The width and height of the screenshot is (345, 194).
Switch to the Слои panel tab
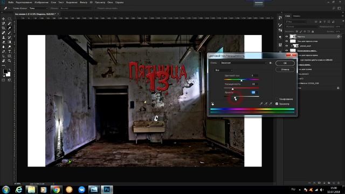coord(287,16)
